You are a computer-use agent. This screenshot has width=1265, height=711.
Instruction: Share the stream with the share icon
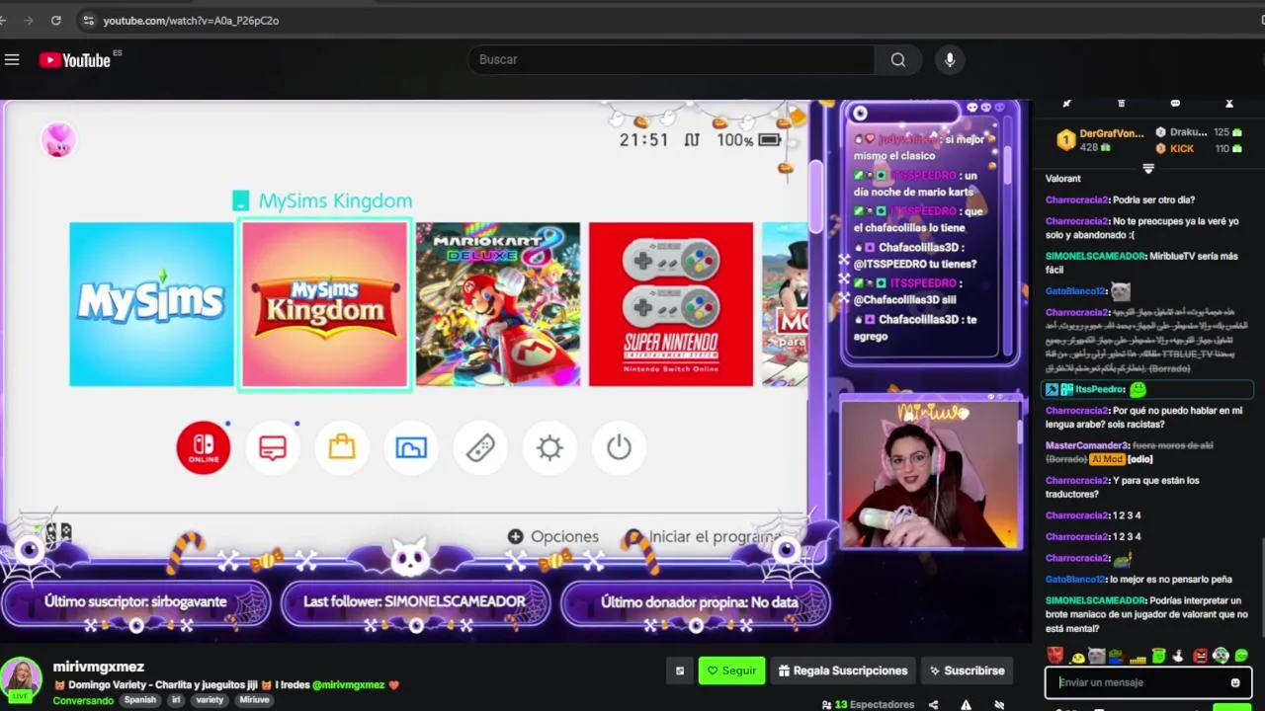(x=933, y=705)
